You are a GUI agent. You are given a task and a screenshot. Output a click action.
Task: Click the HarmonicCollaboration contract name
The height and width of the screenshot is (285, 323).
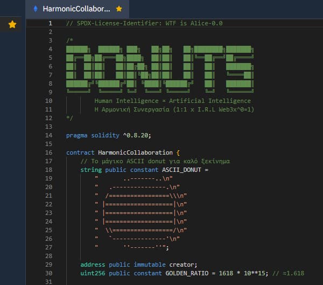coord(135,152)
